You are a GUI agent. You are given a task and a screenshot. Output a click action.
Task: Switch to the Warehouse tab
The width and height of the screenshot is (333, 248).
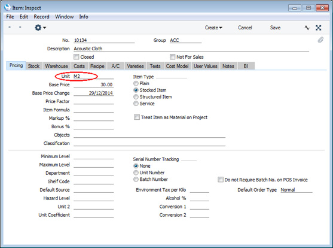click(x=56, y=66)
